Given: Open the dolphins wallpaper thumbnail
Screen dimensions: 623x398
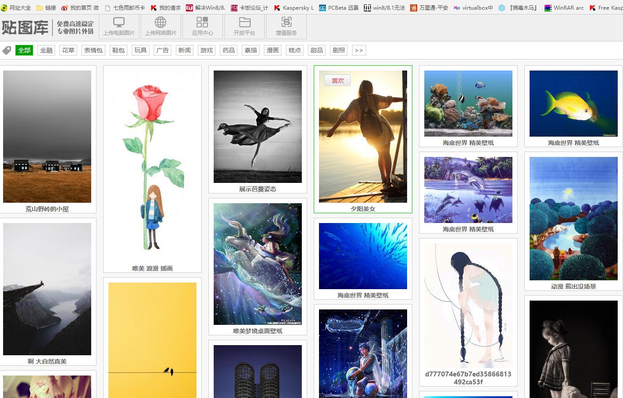Looking at the screenshot, I should click(468, 190).
